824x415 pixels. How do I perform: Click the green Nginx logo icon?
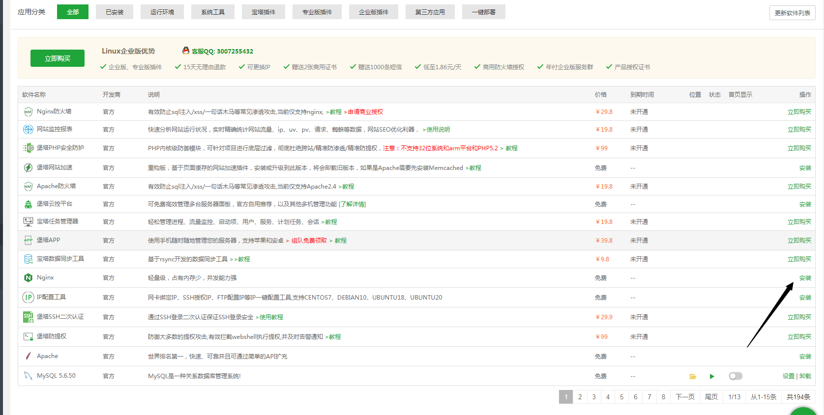[28, 277]
